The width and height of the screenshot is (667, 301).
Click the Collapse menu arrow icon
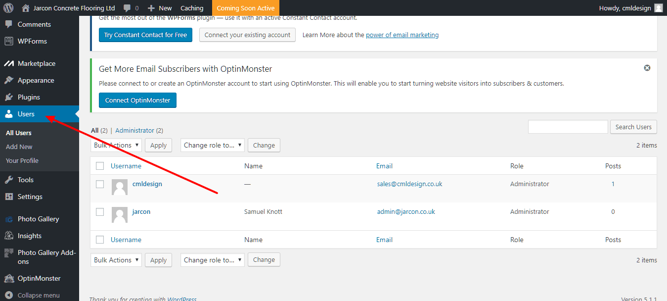pyautogui.click(x=9, y=295)
